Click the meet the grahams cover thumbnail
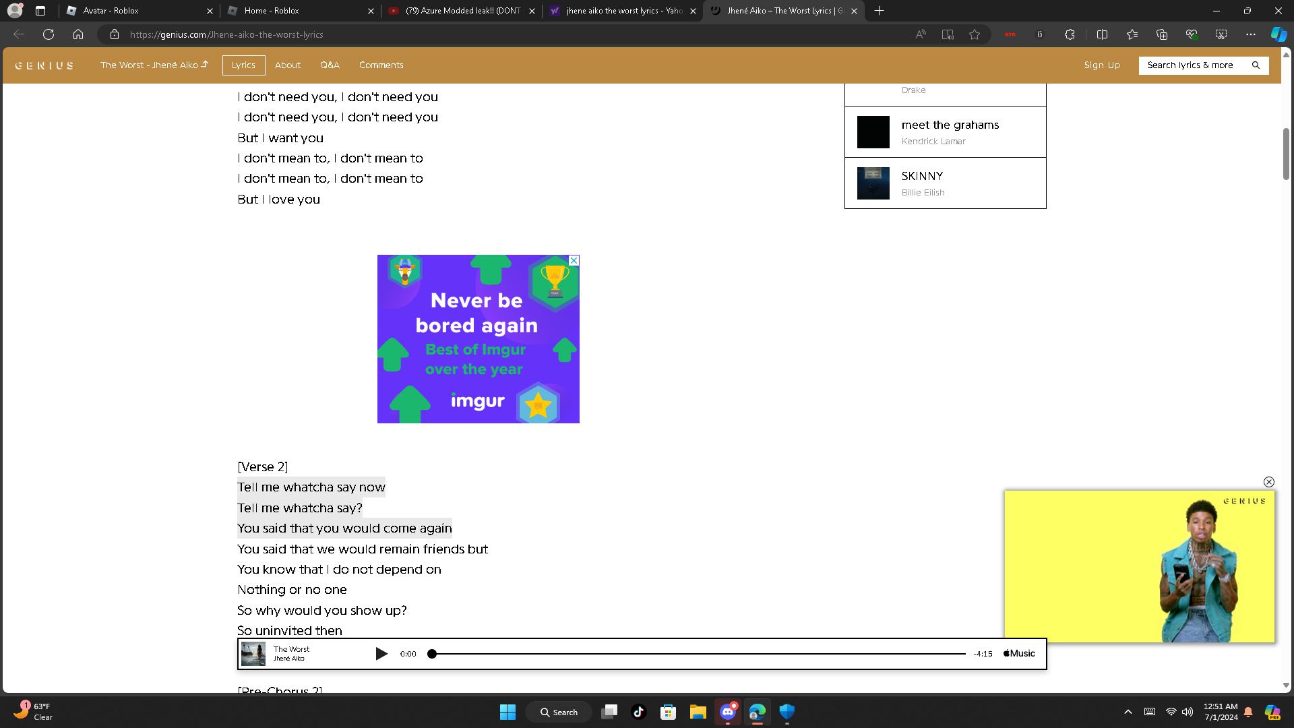 [x=873, y=132]
